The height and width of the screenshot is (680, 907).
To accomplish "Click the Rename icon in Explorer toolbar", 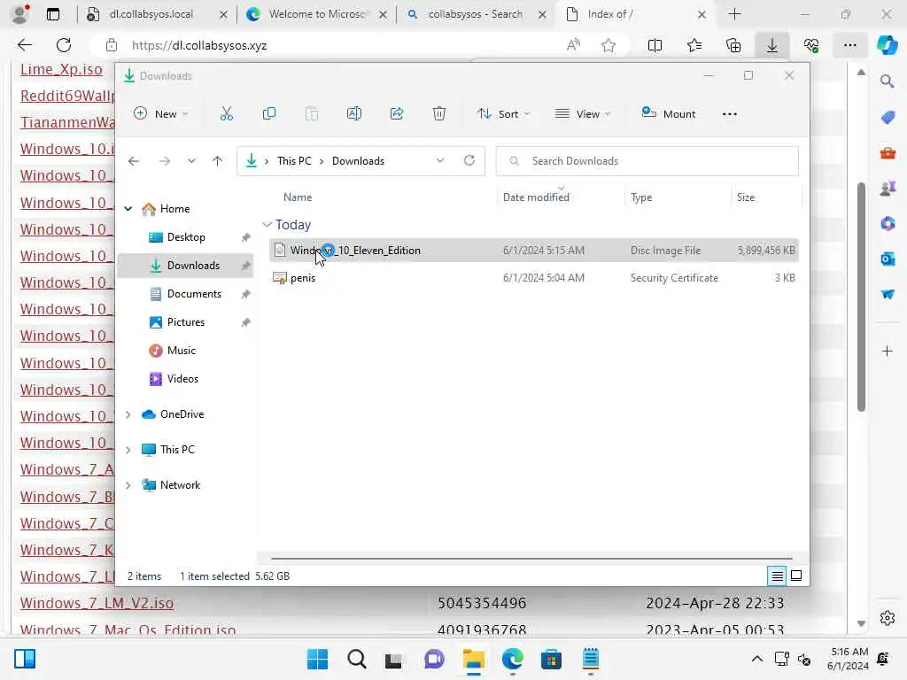I will point(354,114).
